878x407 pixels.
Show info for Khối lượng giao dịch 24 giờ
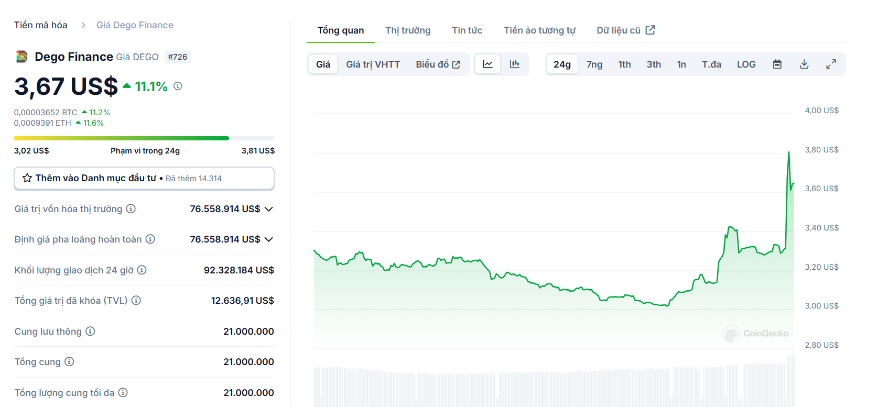[142, 270]
